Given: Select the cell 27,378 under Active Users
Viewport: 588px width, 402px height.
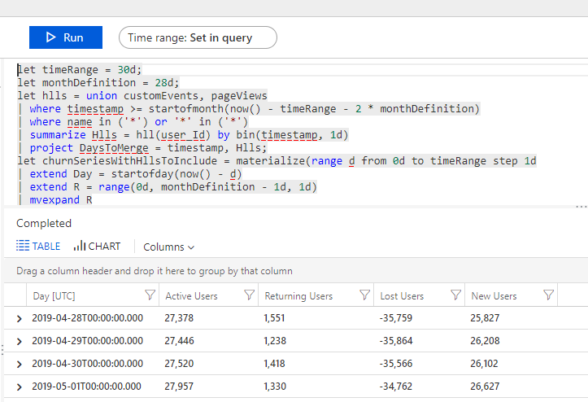Looking at the screenshot, I should 179,318.
